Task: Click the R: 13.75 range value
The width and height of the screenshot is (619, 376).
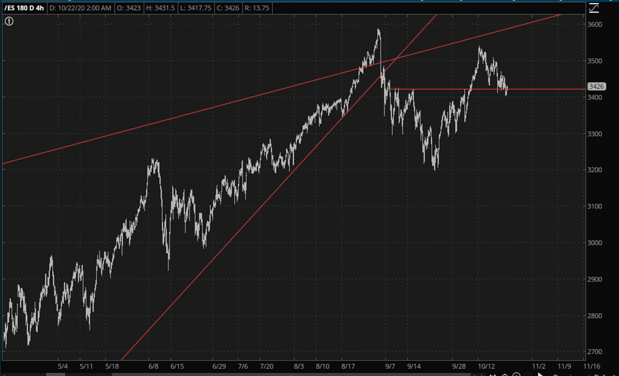Action: pos(257,8)
